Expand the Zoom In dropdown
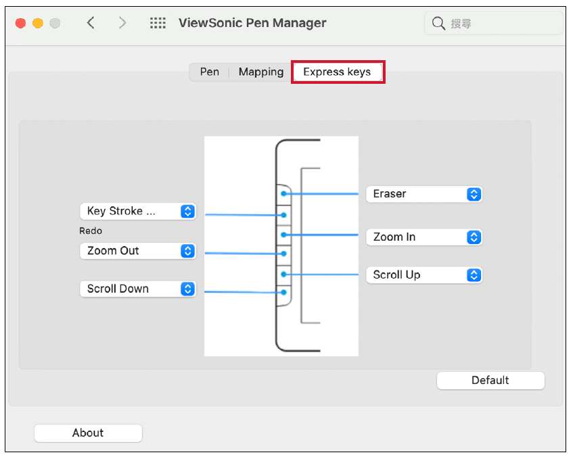 tap(424, 237)
